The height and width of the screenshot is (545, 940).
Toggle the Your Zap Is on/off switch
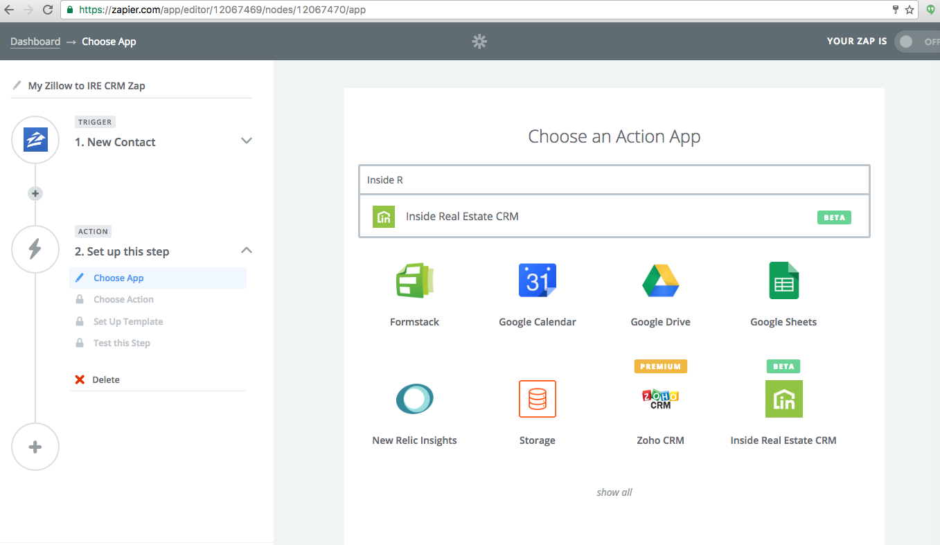tap(917, 42)
